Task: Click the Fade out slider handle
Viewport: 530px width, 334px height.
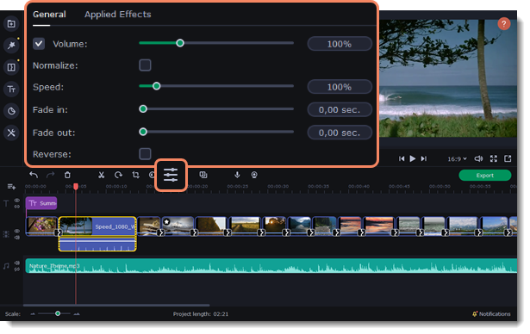Action: [143, 132]
